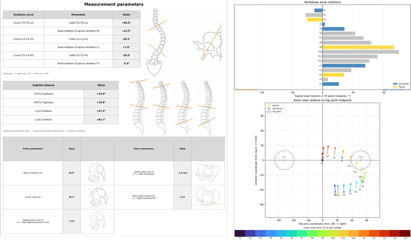
Task: Click the yellow T9 bar in the rotations chart
Action: pyautogui.click(x=358, y=47)
